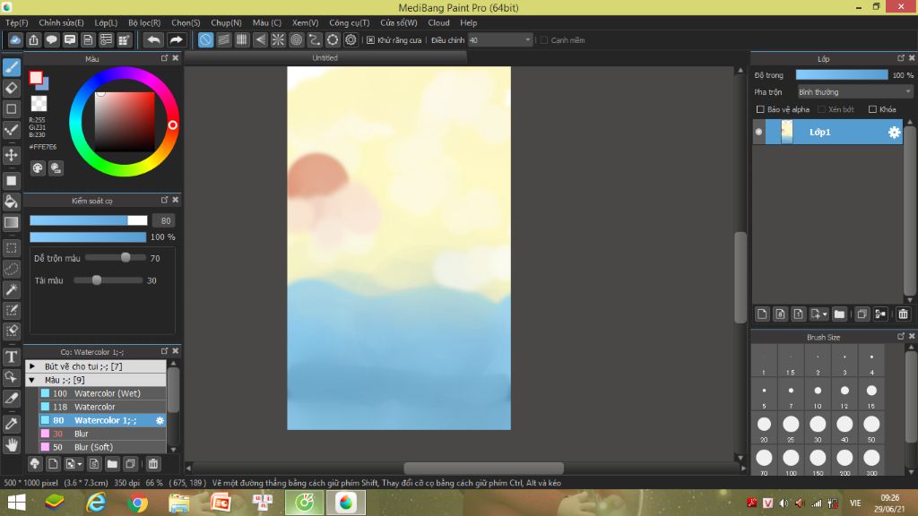Select the Bucket fill tool
The width and height of the screenshot is (918, 516).
pyautogui.click(x=11, y=202)
